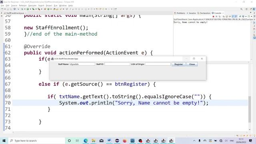256x144 pixels.
Task: Open the Firefox taskbar icon
Action: pos(125,140)
